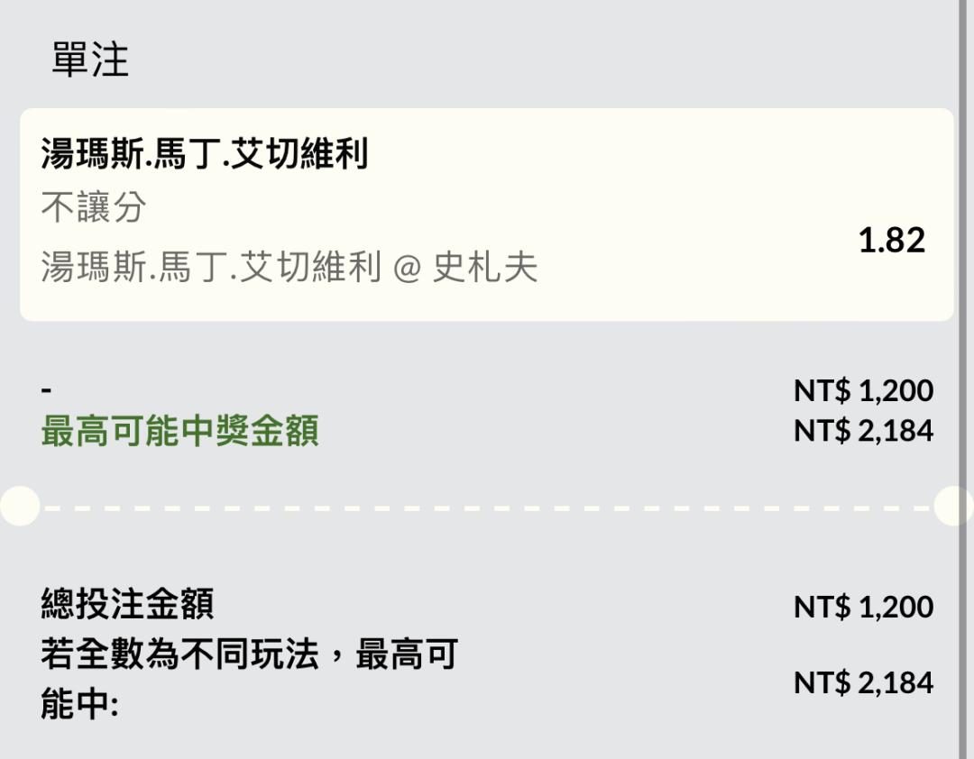Click the vertical scrollbar at right edge
974x759 pixels.
[962, 379]
